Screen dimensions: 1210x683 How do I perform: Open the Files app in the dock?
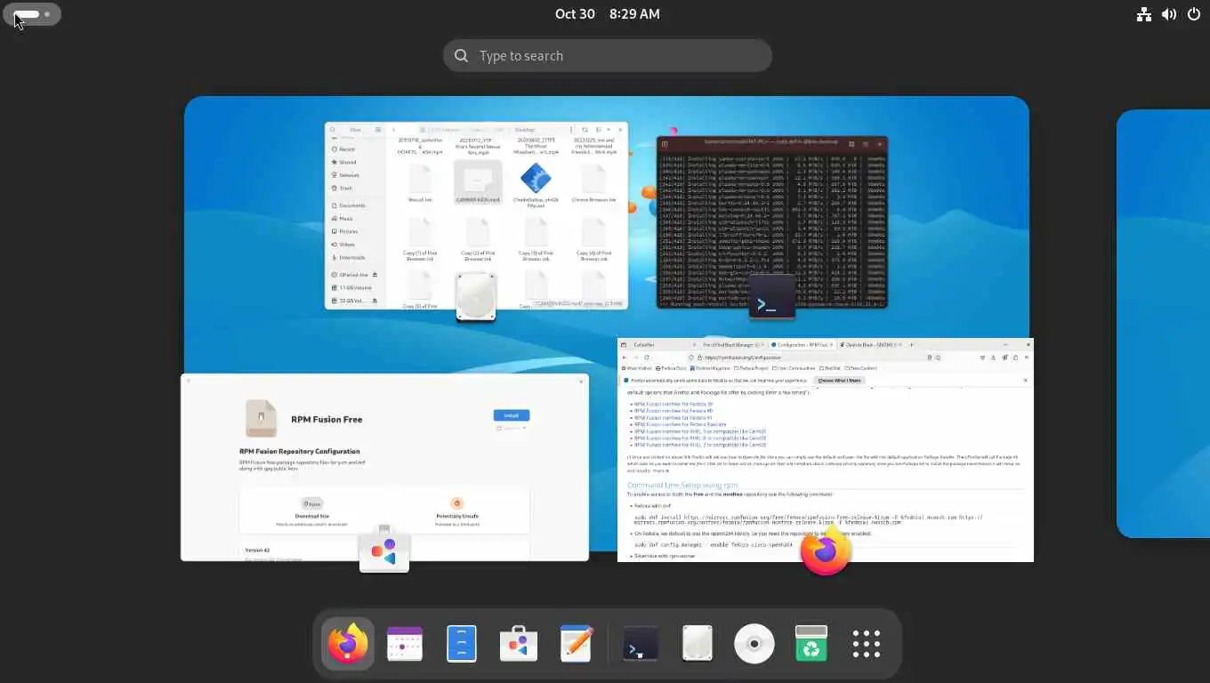462,644
